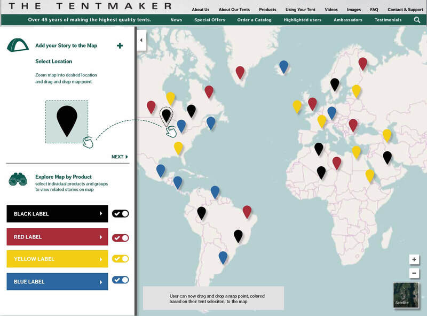Click the red pin over Finland
The image size is (427, 316).
point(362,64)
